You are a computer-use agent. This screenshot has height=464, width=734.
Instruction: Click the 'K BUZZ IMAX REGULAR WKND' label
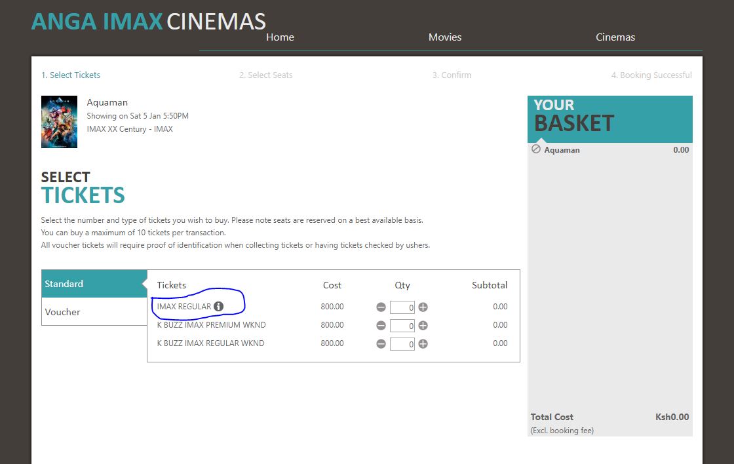tap(210, 343)
